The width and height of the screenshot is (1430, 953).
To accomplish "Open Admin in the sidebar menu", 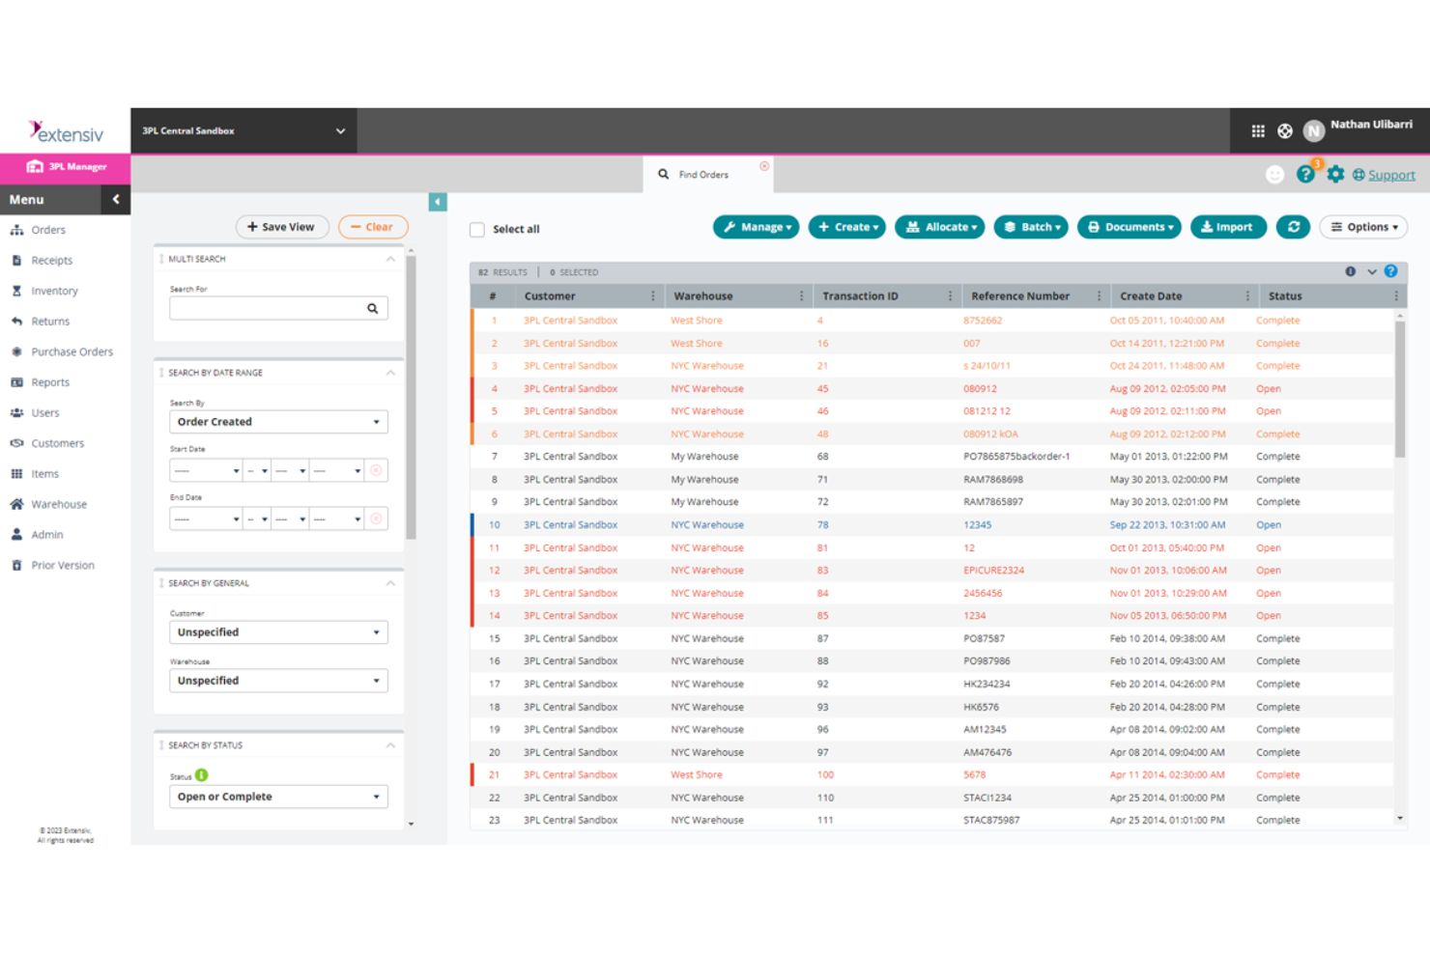I will click(x=46, y=535).
